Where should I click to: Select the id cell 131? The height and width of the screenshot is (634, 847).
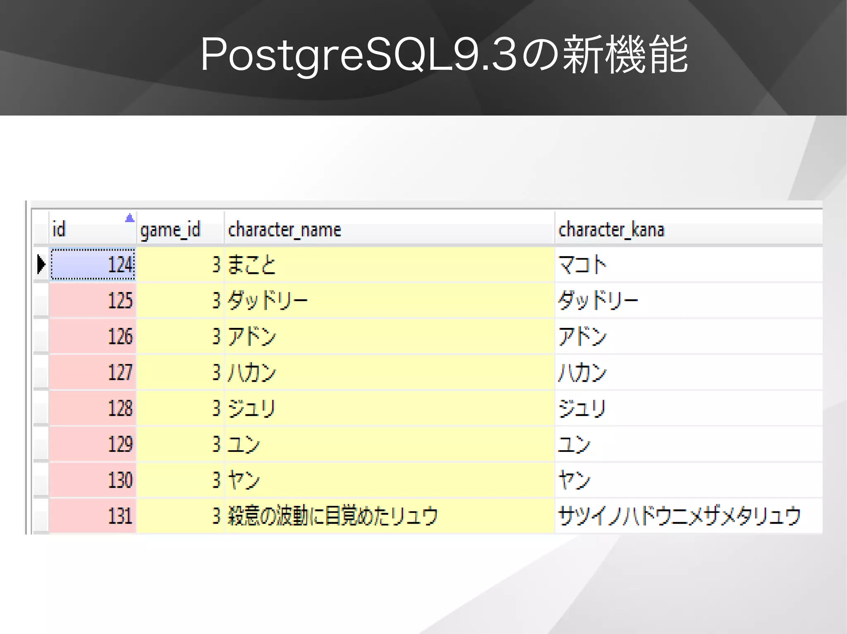(93, 516)
